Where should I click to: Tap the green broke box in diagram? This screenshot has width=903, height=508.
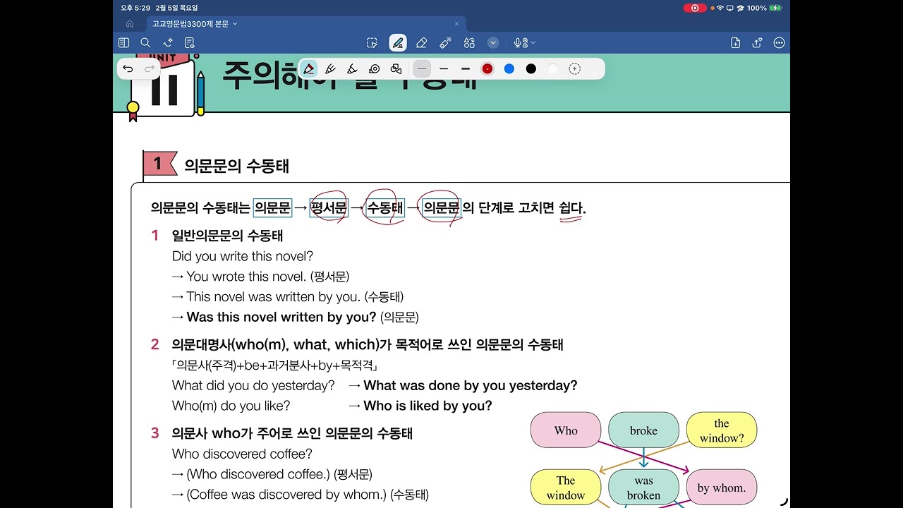click(x=643, y=430)
